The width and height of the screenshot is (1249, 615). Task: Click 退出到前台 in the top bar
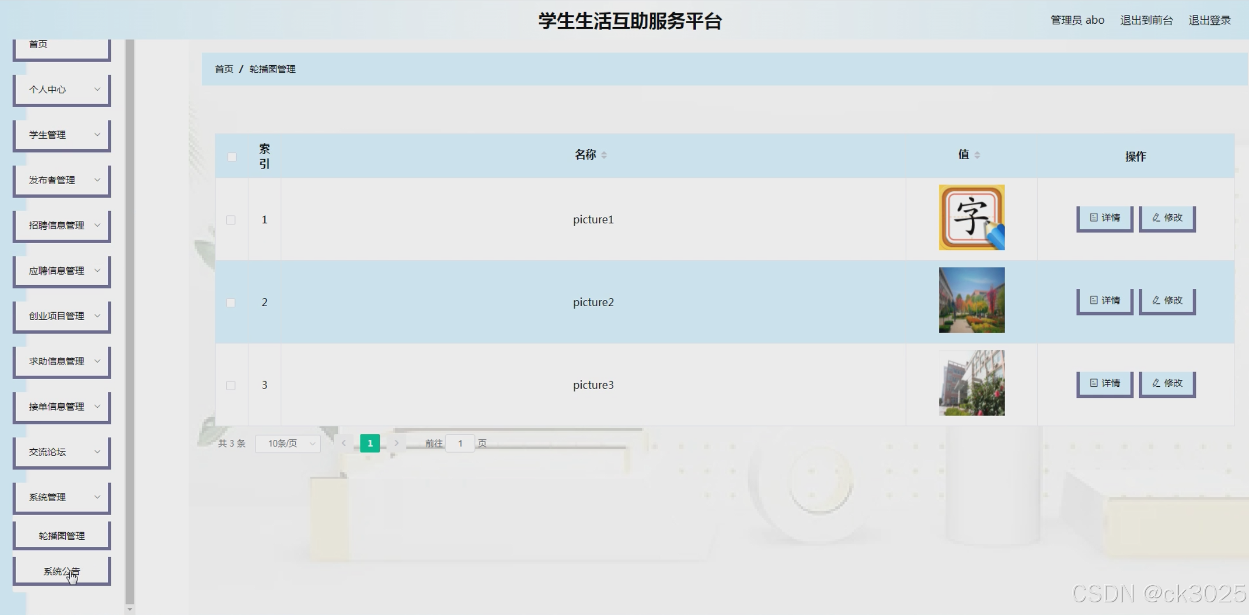pos(1146,20)
